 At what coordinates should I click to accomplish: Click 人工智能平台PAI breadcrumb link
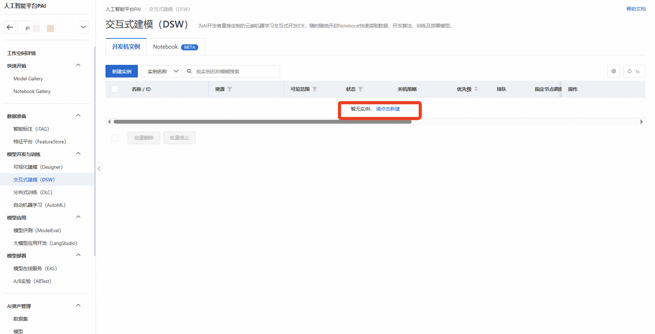point(123,9)
